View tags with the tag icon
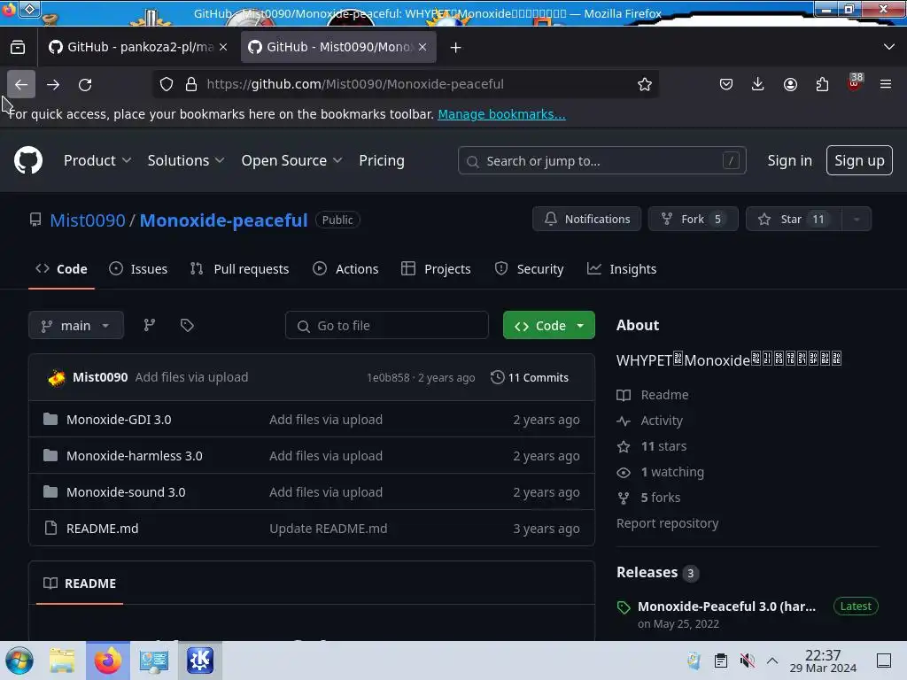 point(187,325)
